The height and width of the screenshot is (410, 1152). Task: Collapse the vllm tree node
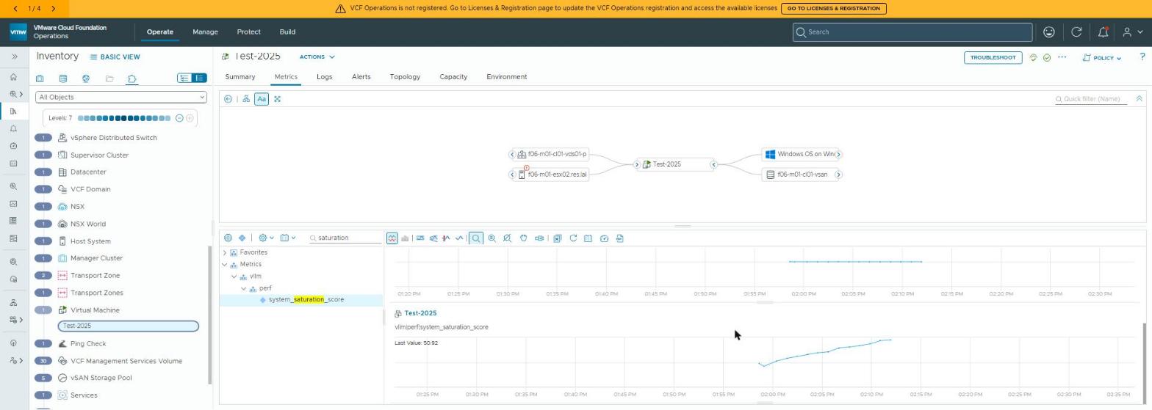[234, 277]
